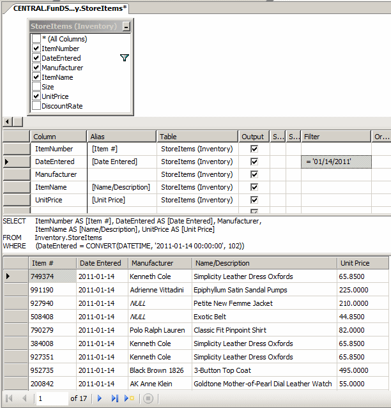Viewport: 391px width, 408px height.
Task: Click FROM Inventory.StoreItems line in SQL pane
Action: coord(52,238)
